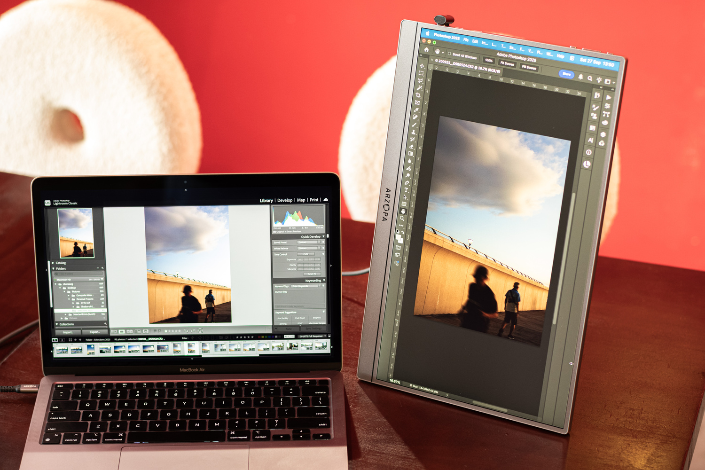Click the Fit Screen button

click(x=507, y=63)
